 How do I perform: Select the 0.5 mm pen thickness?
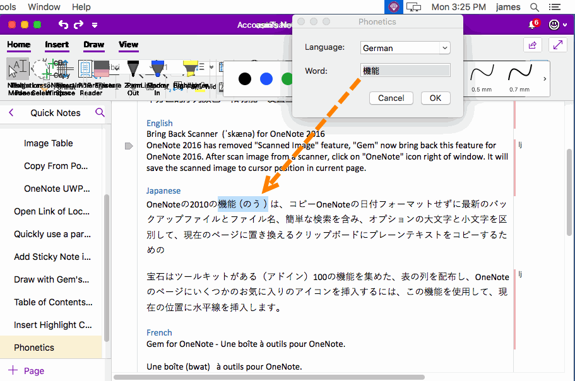pos(482,78)
